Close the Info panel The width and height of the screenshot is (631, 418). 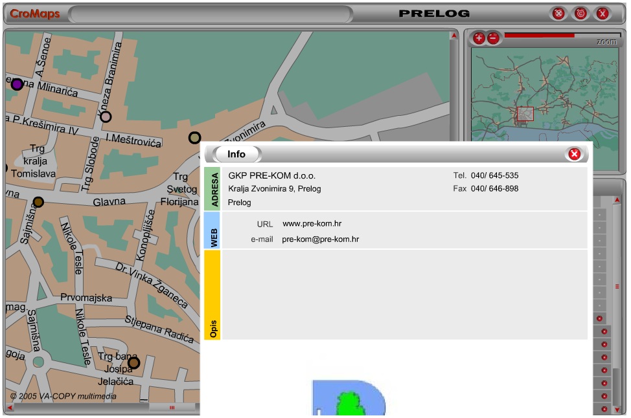pos(574,154)
